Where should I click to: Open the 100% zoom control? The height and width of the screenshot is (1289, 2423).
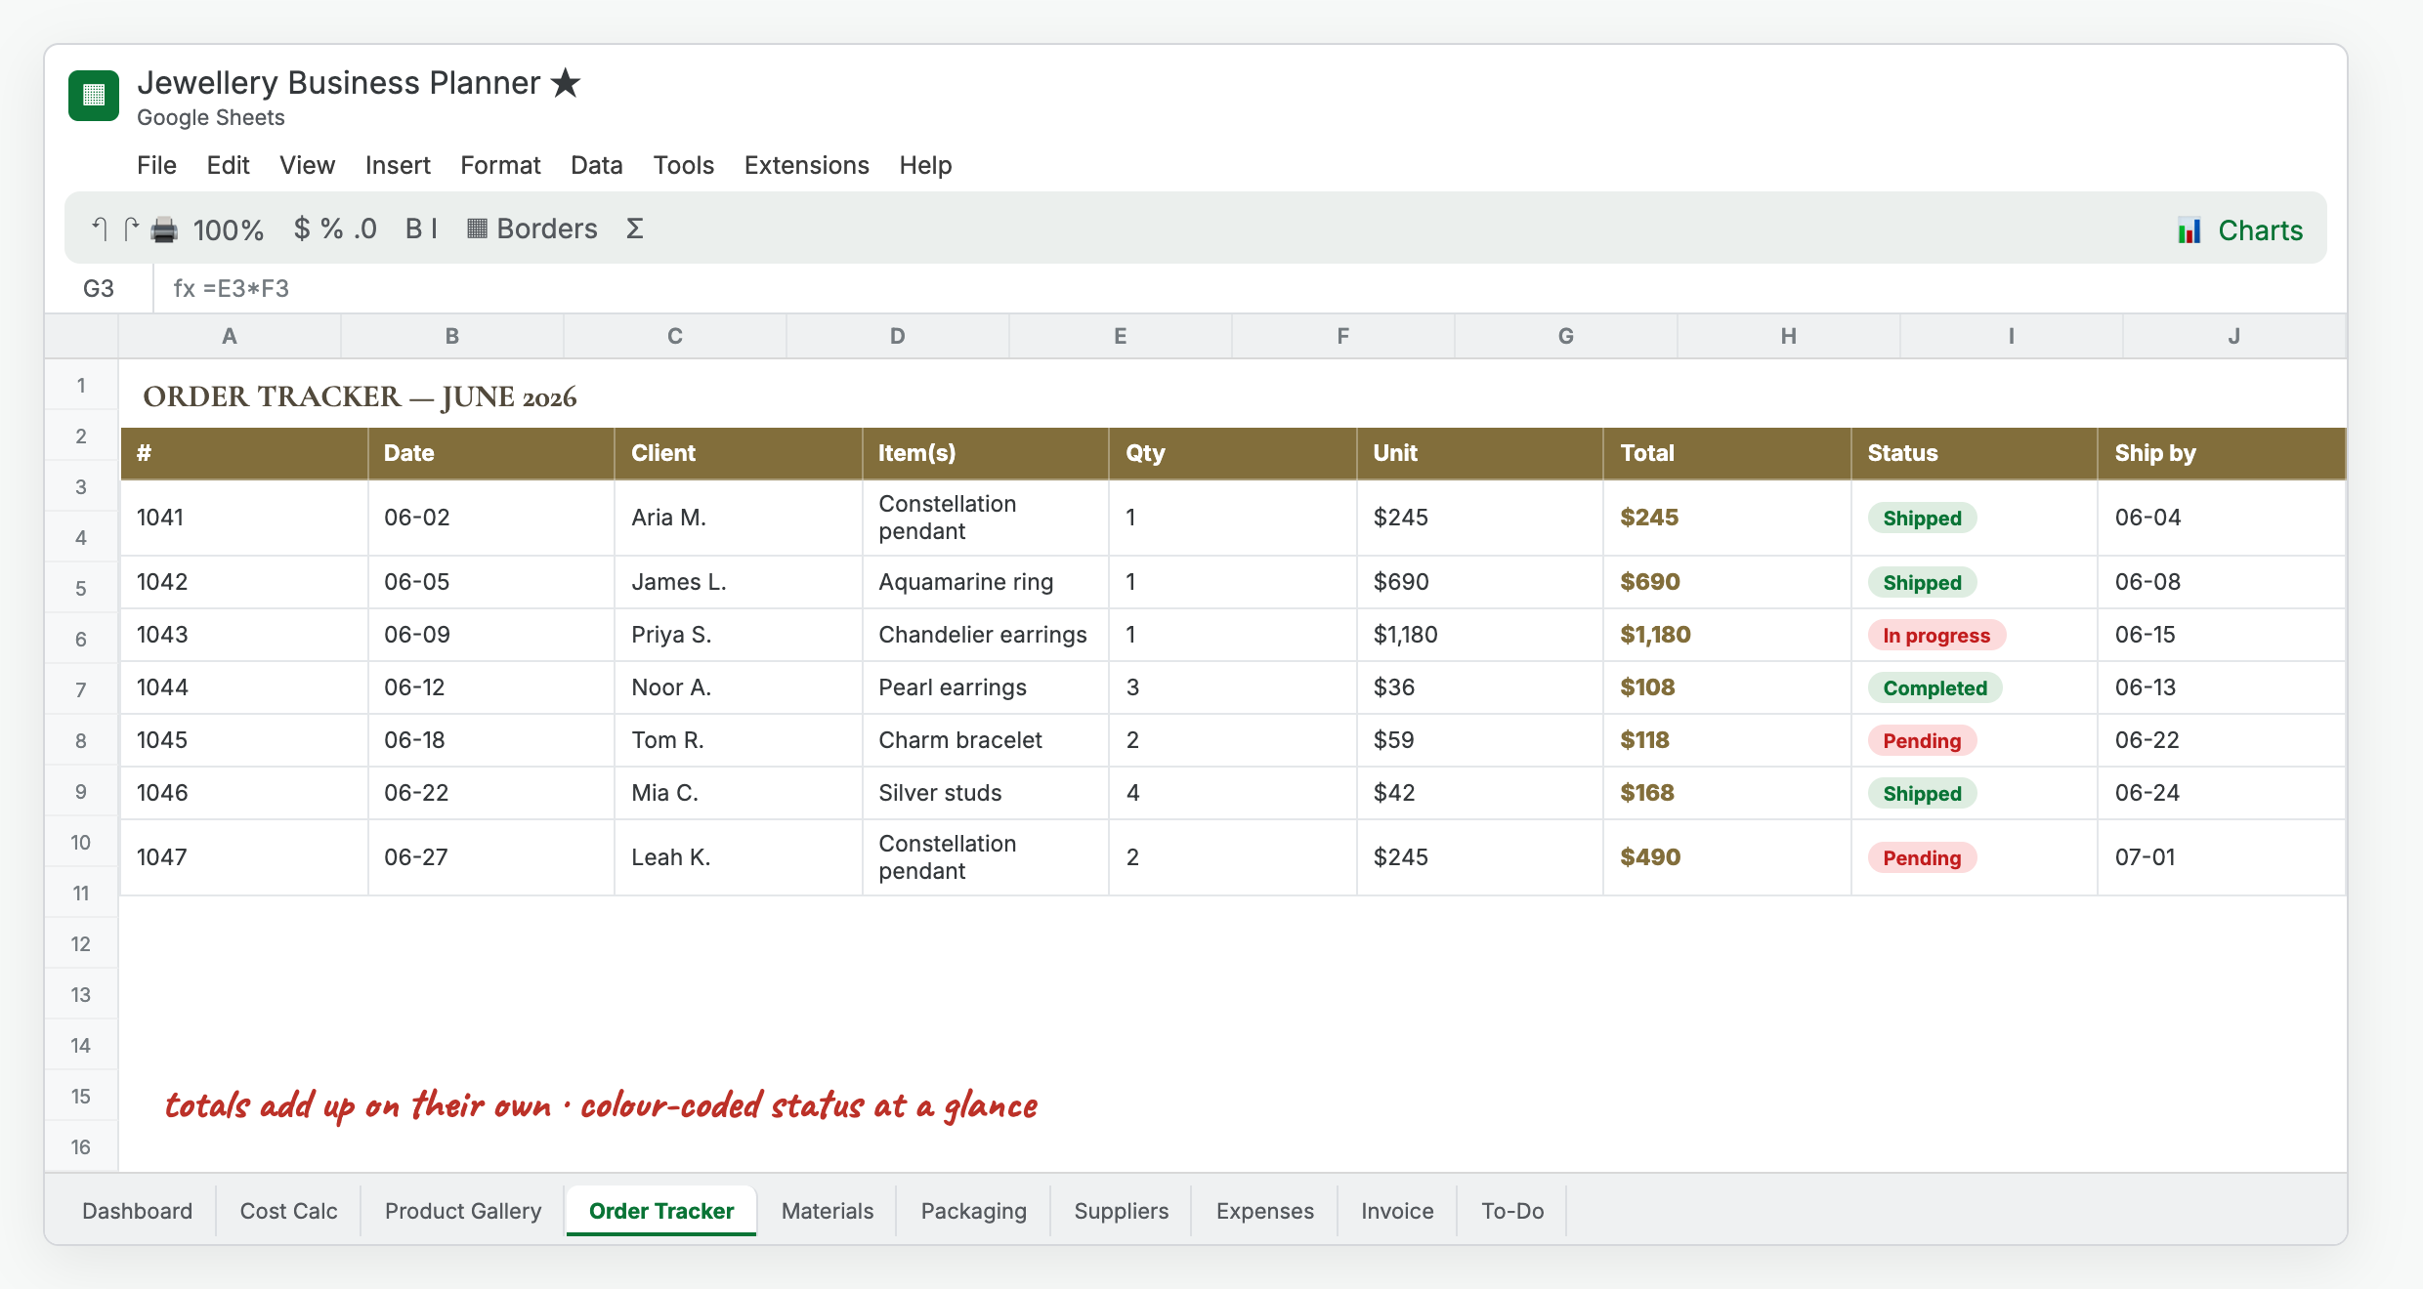(229, 230)
